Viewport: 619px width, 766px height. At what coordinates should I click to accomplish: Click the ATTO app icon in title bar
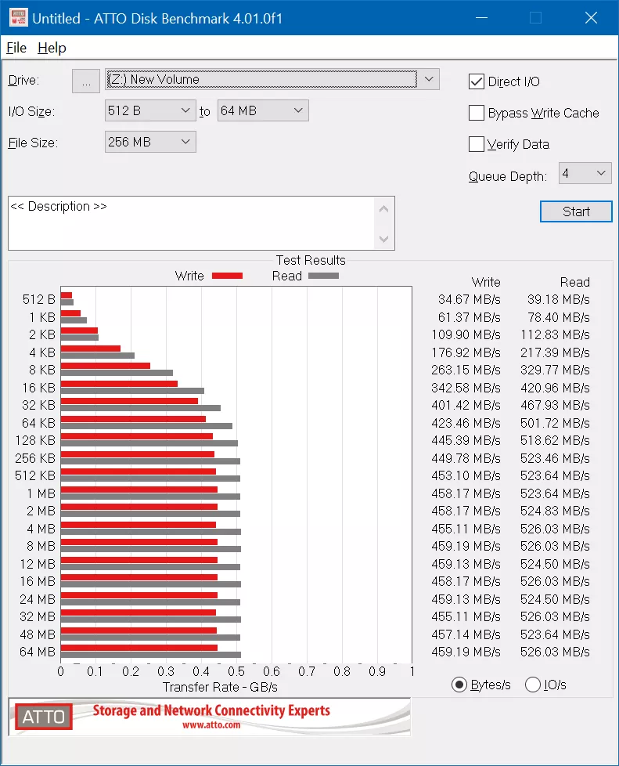click(x=19, y=17)
